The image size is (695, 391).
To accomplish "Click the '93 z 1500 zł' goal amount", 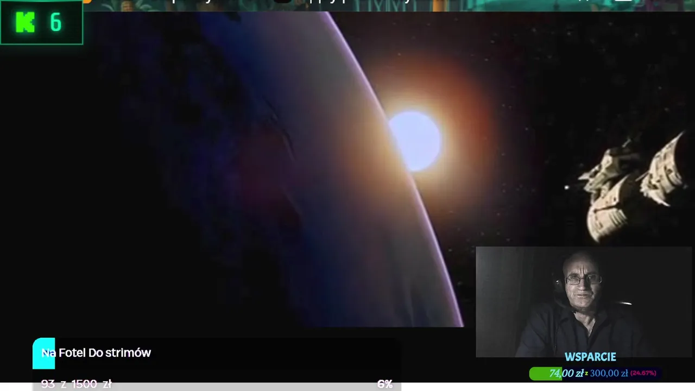I will pyautogui.click(x=77, y=384).
